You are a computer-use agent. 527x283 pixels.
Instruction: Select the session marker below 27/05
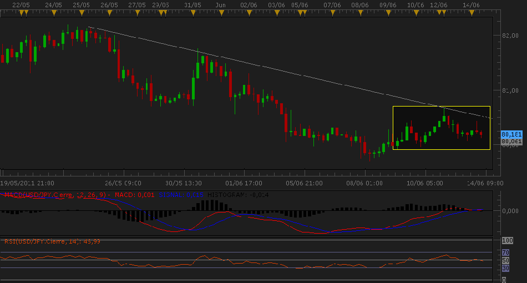(138, 13)
